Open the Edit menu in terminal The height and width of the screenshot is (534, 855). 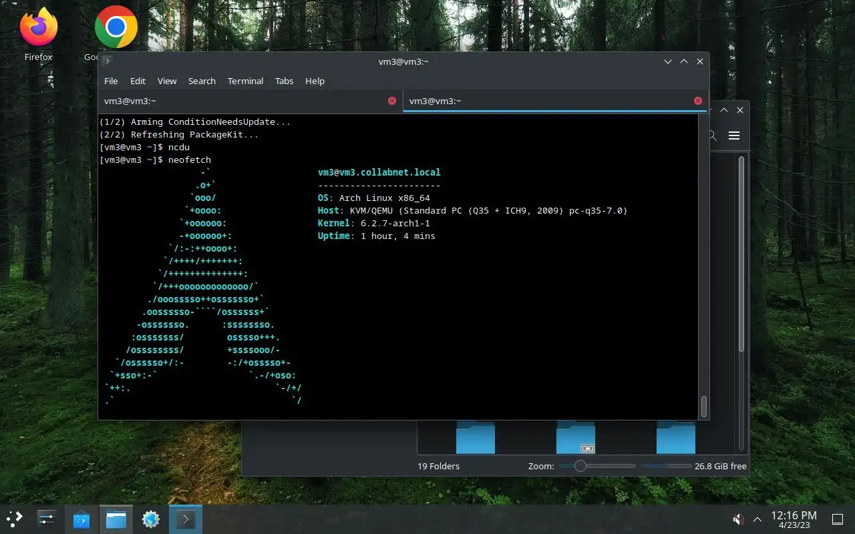[138, 81]
